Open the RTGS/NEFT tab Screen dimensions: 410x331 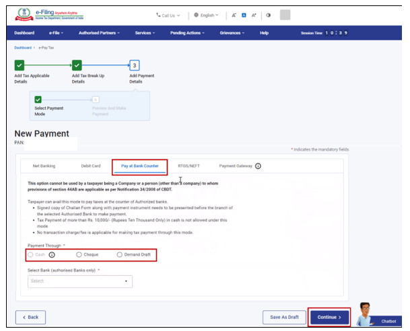click(x=189, y=165)
